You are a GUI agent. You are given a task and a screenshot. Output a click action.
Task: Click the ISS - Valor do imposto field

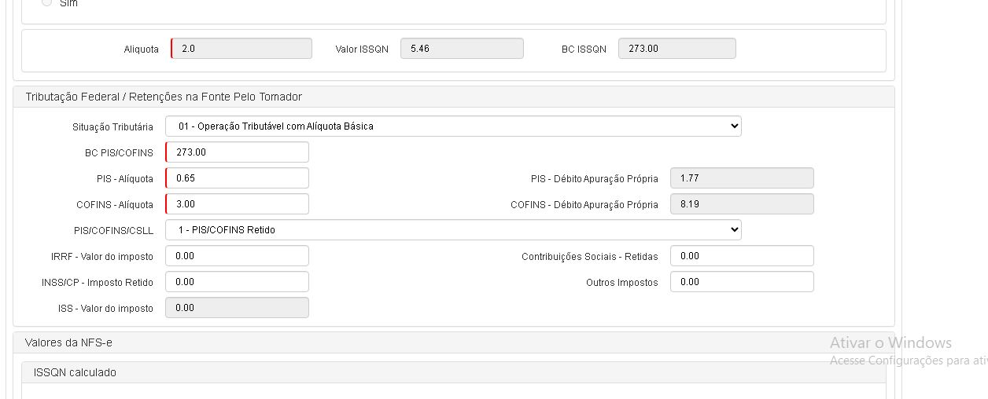[x=238, y=308]
